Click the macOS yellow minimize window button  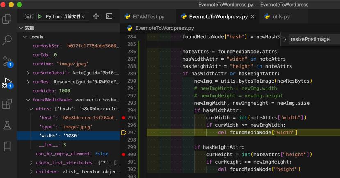11,5
